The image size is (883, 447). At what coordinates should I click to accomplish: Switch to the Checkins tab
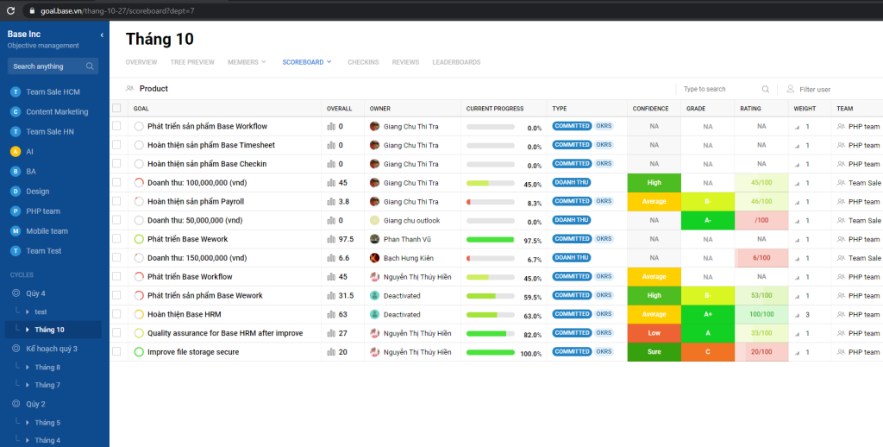point(363,62)
